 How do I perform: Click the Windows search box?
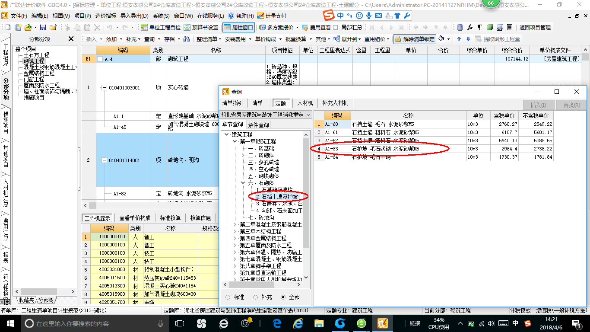click(x=93, y=323)
